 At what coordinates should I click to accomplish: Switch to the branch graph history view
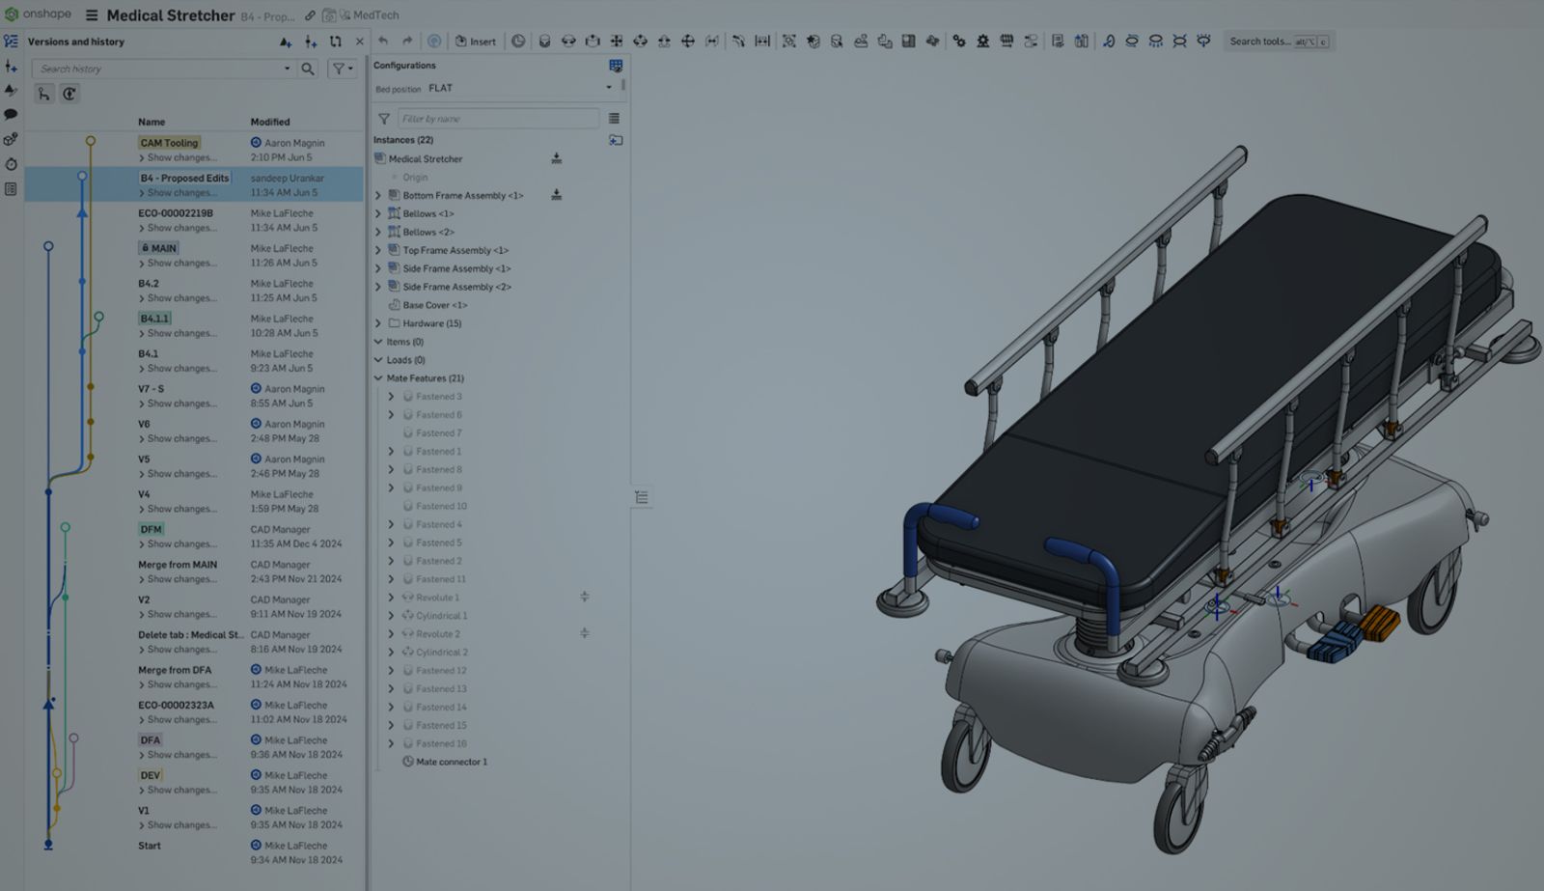tap(43, 93)
